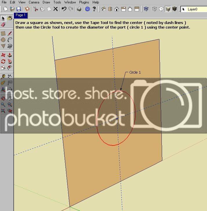
Task: Open the Camera menu
Action: coord(34,2)
